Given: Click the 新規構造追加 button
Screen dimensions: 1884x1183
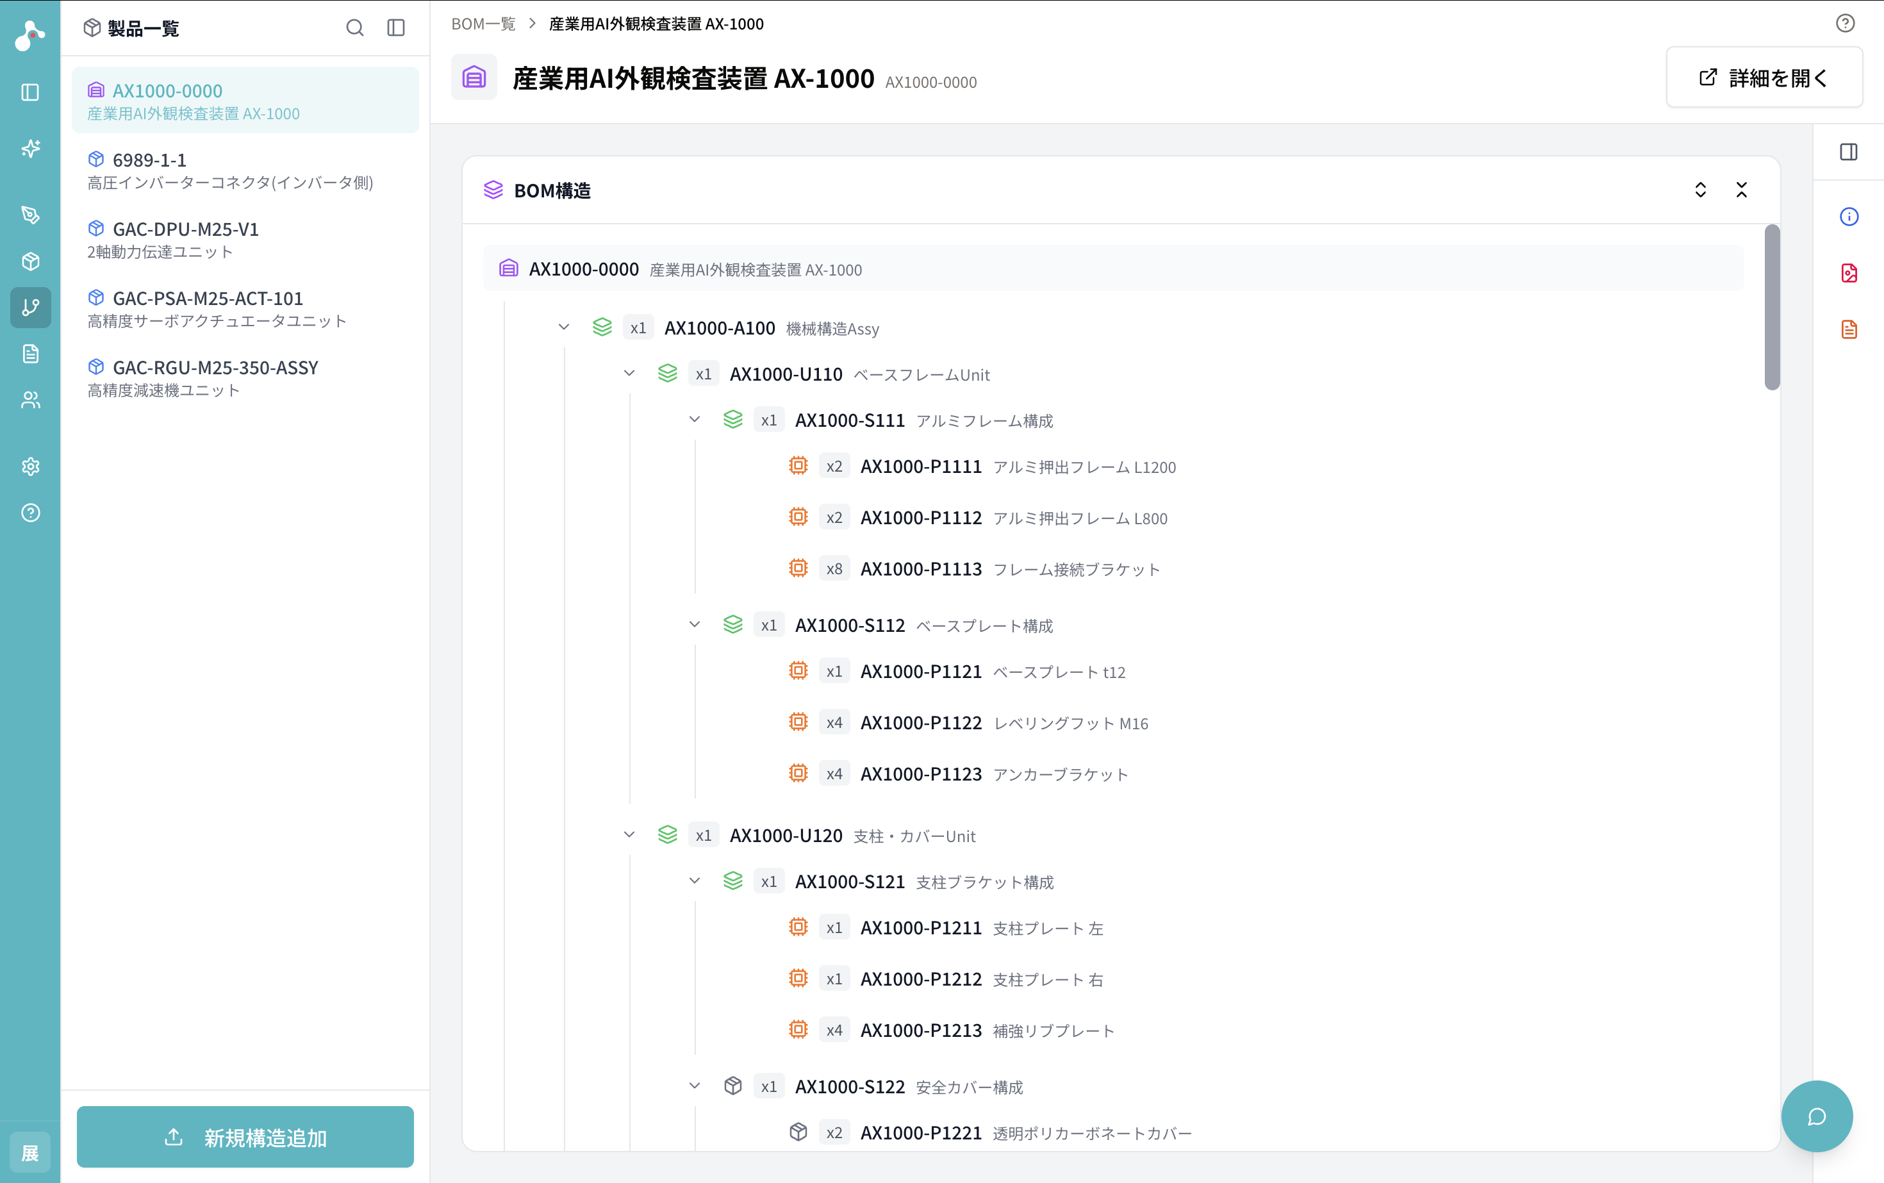Looking at the screenshot, I should pos(245,1137).
